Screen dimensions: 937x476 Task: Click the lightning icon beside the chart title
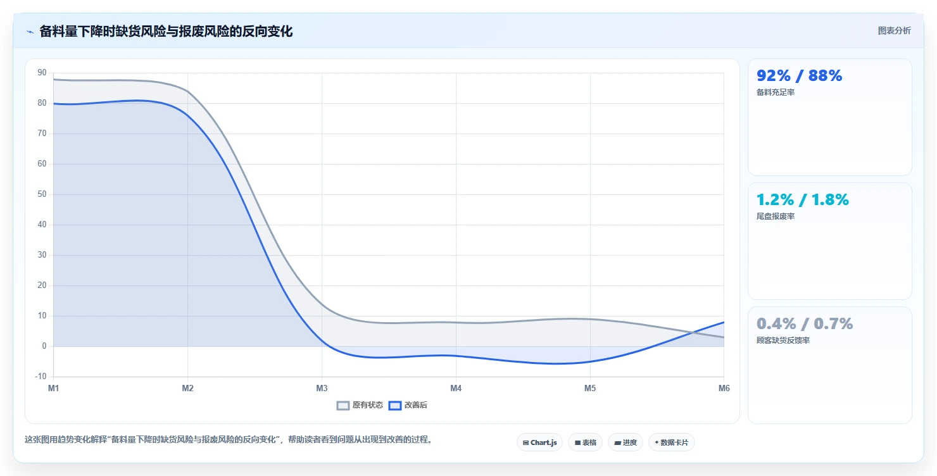pyautogui.click(x=30, y=32)
